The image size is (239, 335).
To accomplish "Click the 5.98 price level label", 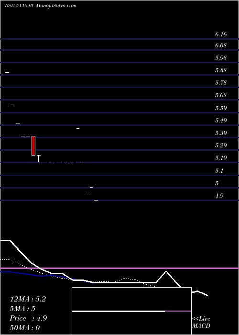I will (221, 58).
